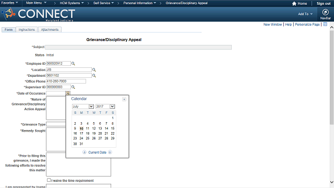Expand the Favorites menu

[x=9, y=3]
